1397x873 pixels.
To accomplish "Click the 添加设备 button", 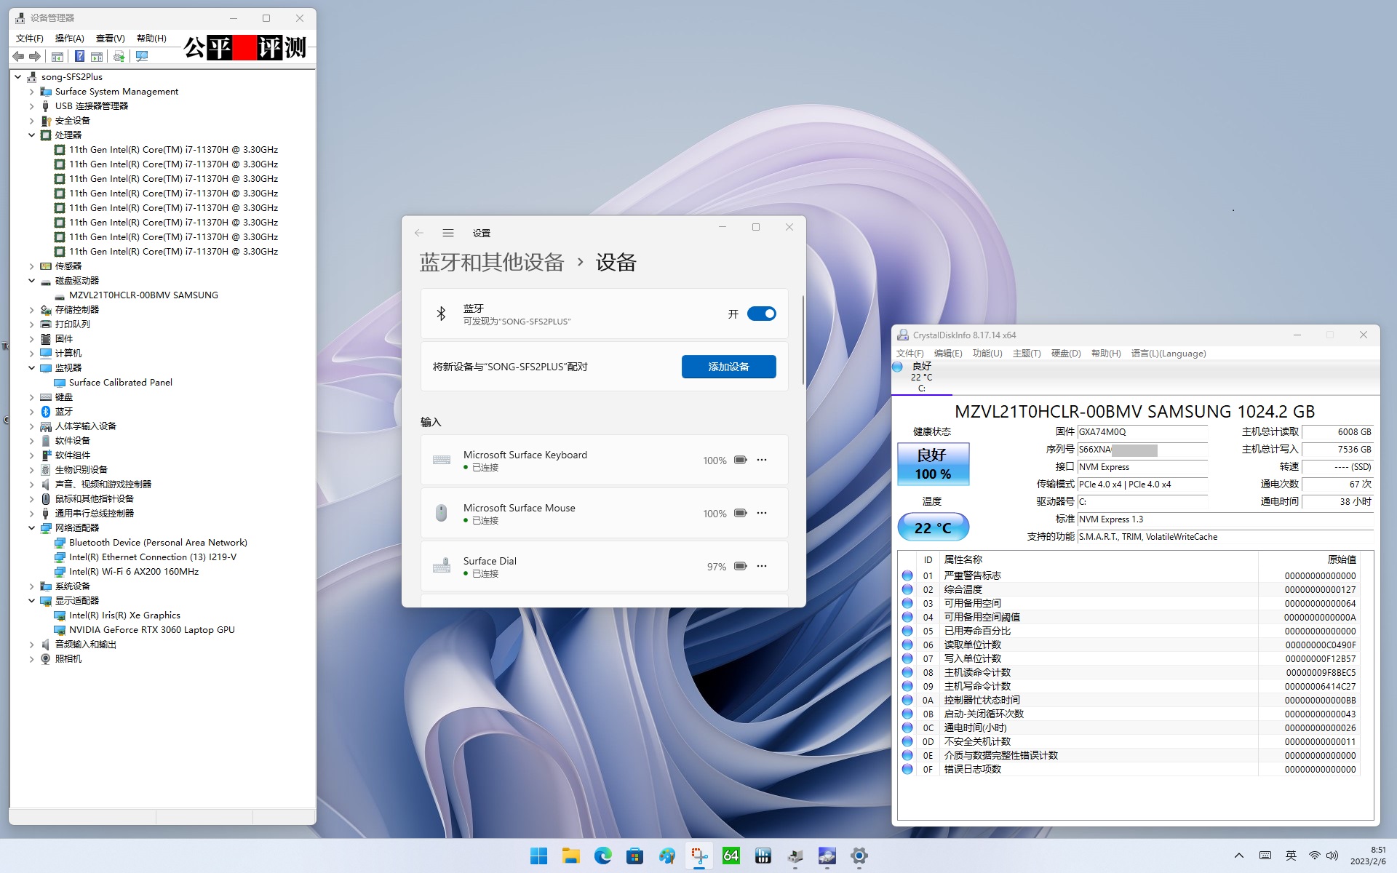I will (x=728, y=367).
